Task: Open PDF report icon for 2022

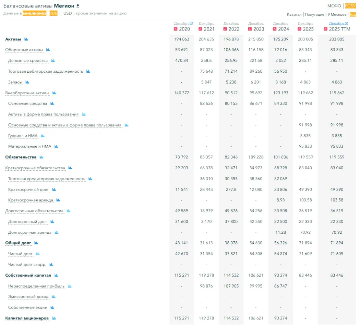Action: (x=225, y=29)
